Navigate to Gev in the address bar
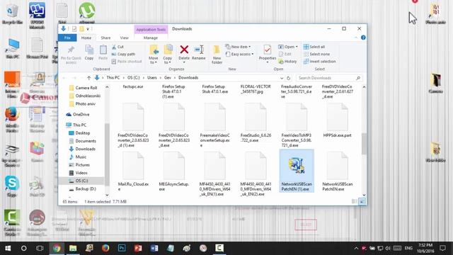This screenshot has width=453, height=255. coord(168,78)
